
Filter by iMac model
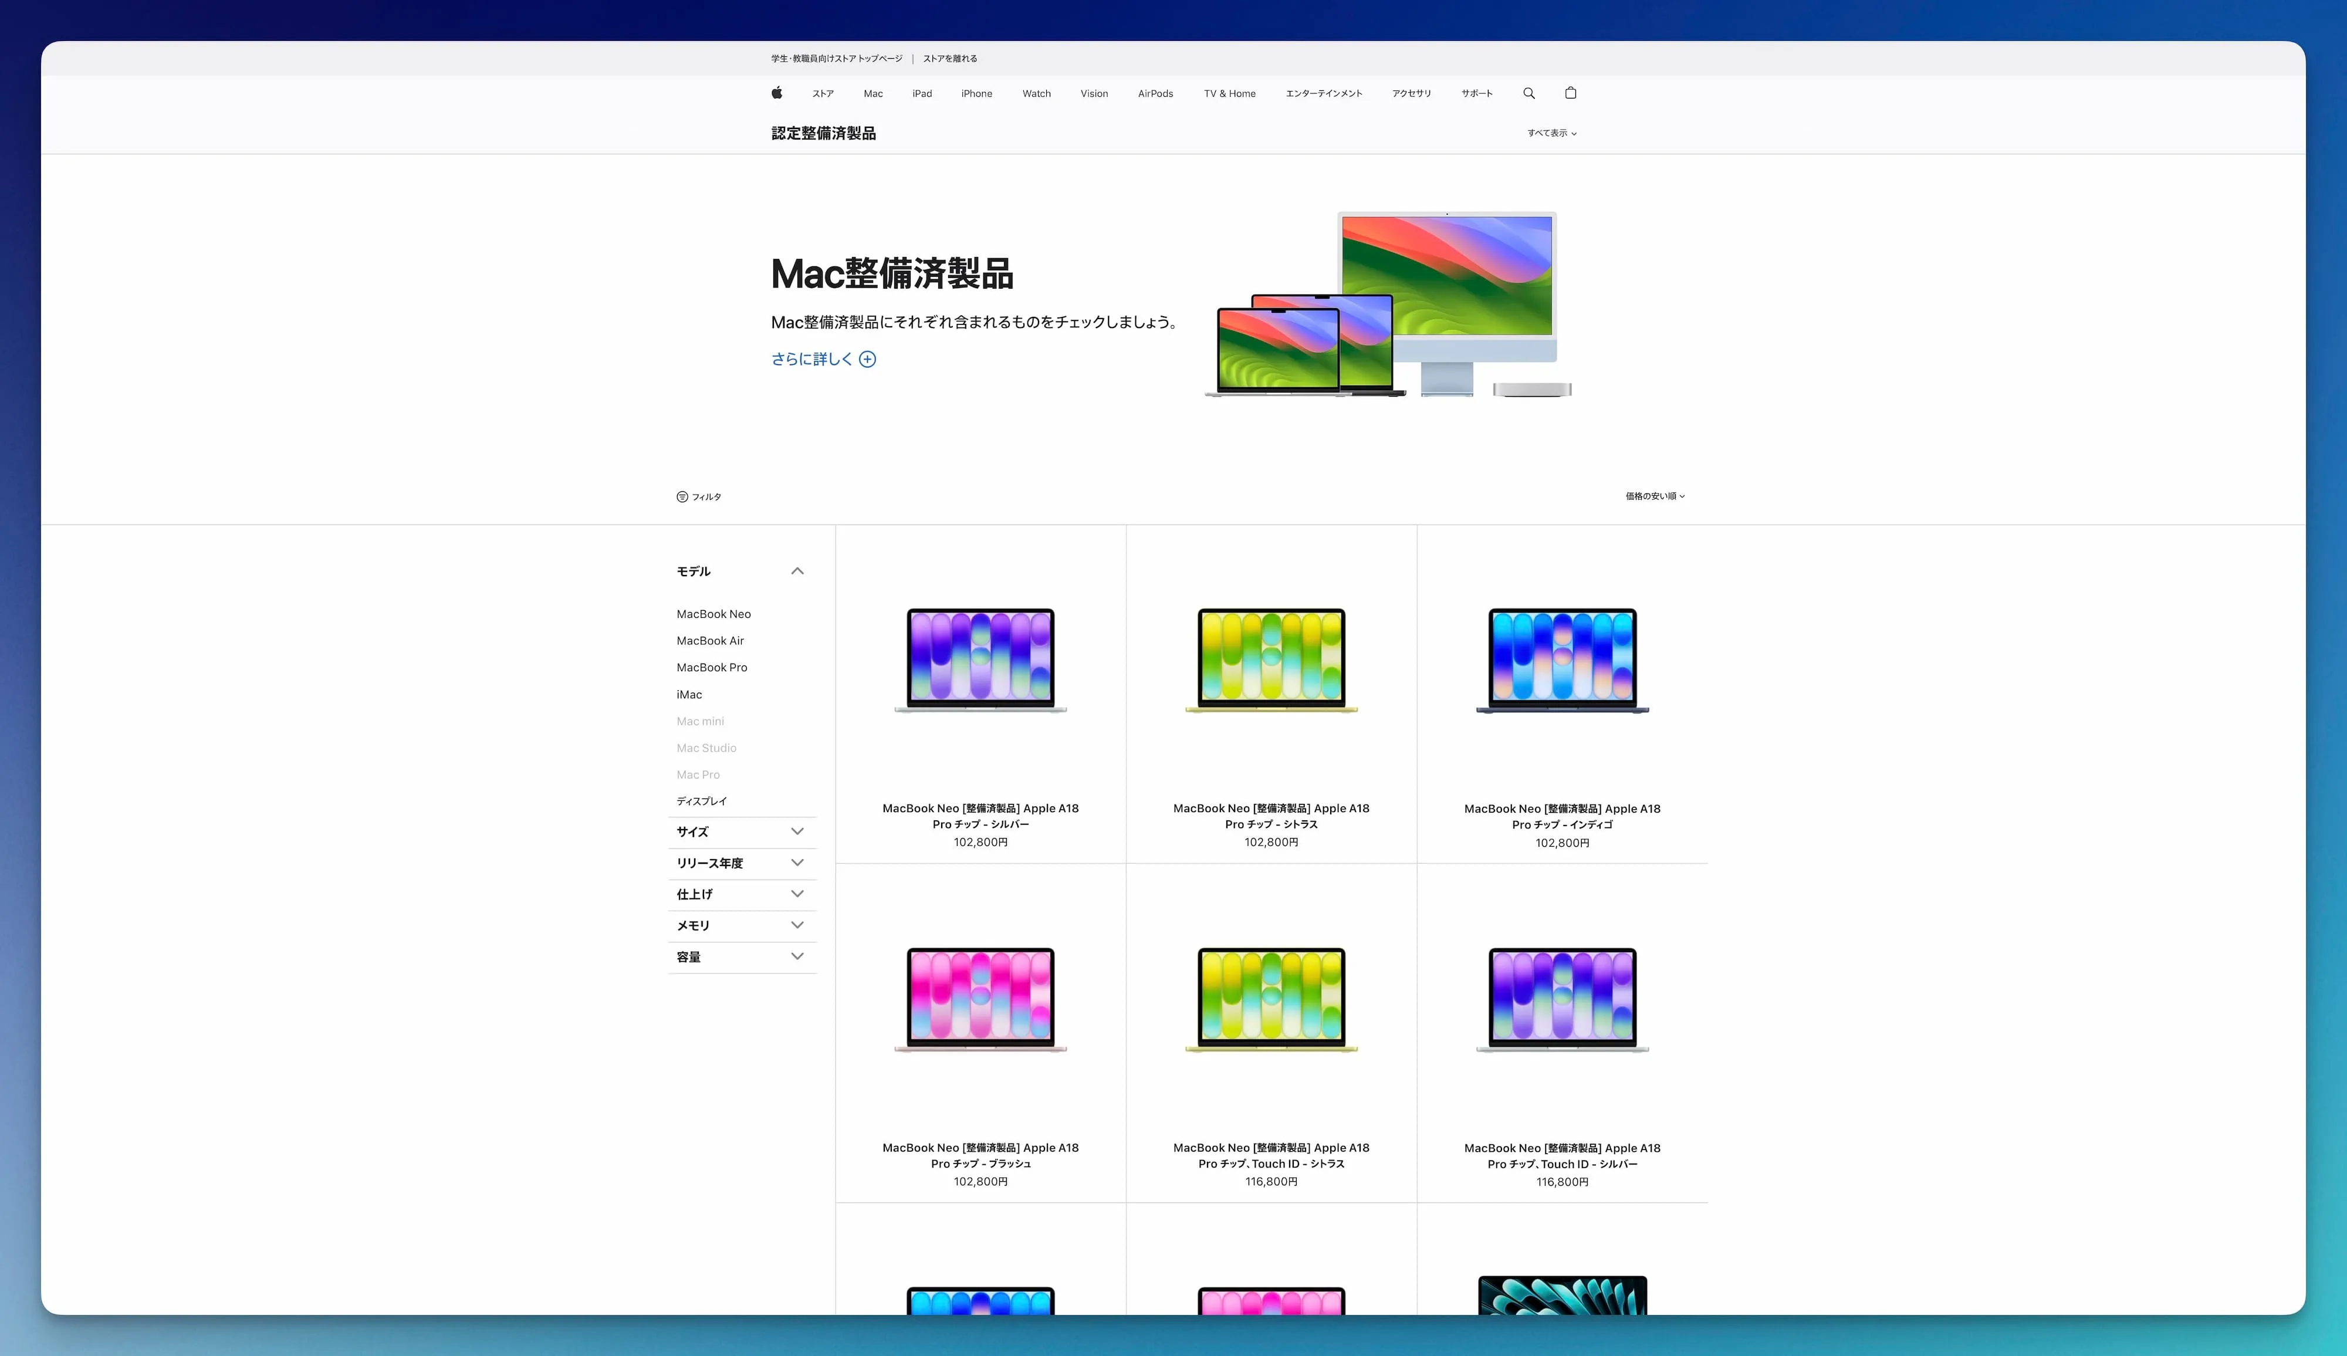coord(689,695)
